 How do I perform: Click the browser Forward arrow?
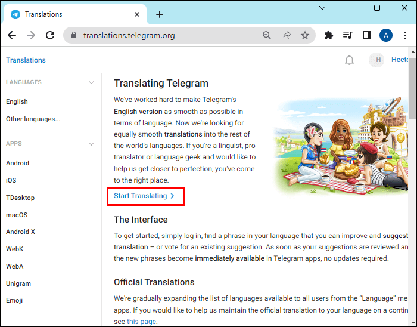[31, 35]
